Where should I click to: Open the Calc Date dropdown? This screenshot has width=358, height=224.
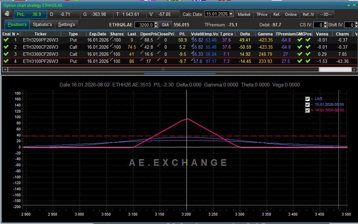231,14
